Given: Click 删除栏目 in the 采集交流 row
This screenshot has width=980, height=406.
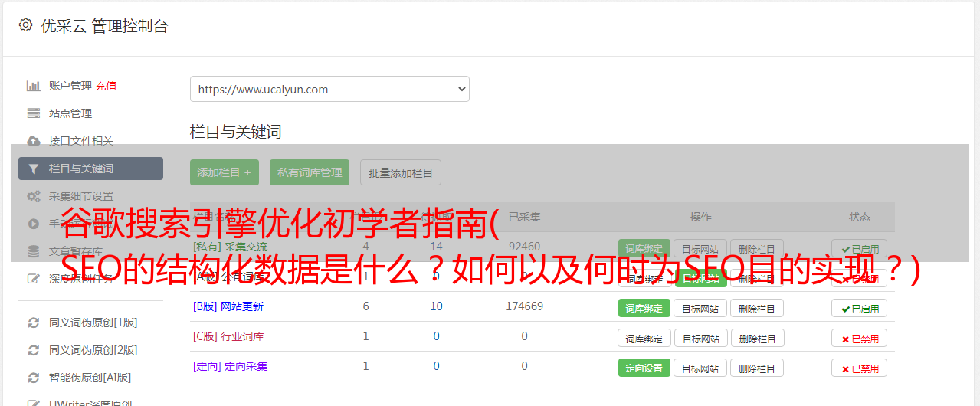Looking at the screenshot, I should [757, 249].
